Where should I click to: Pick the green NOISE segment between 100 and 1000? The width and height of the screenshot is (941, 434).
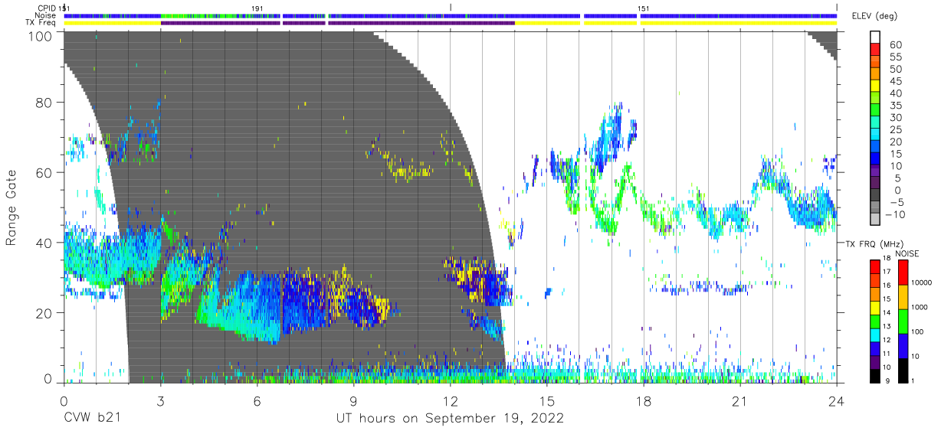tap(903, 321)
